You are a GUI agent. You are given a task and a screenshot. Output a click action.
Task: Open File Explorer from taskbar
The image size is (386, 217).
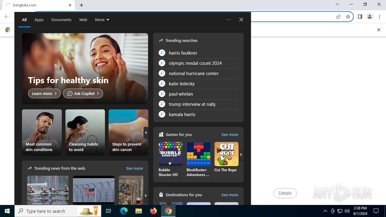click(x=138, y=211)
